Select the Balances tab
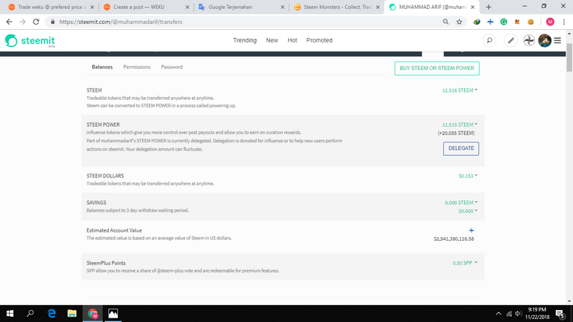The width and height of the screenshot is (573, 322). (x=102, y=67)
